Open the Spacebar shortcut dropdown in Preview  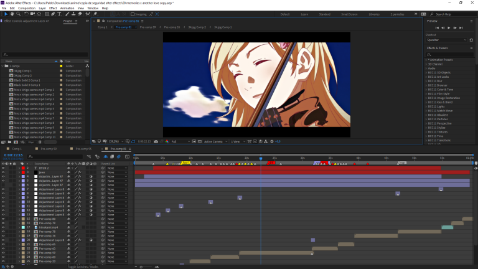pos(446,40)
